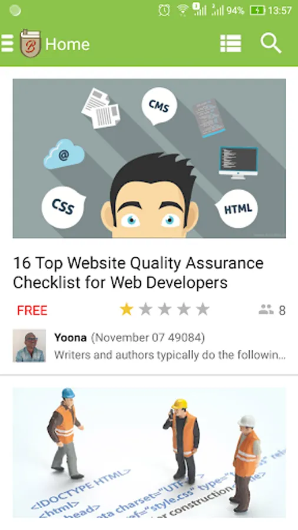Tap the enrolled users icon
298x530 pixels.
pos(266,309)
